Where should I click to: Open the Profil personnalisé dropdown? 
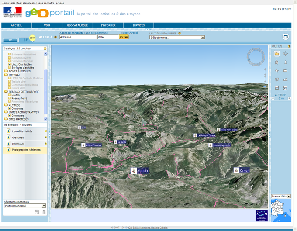(44, 206)
